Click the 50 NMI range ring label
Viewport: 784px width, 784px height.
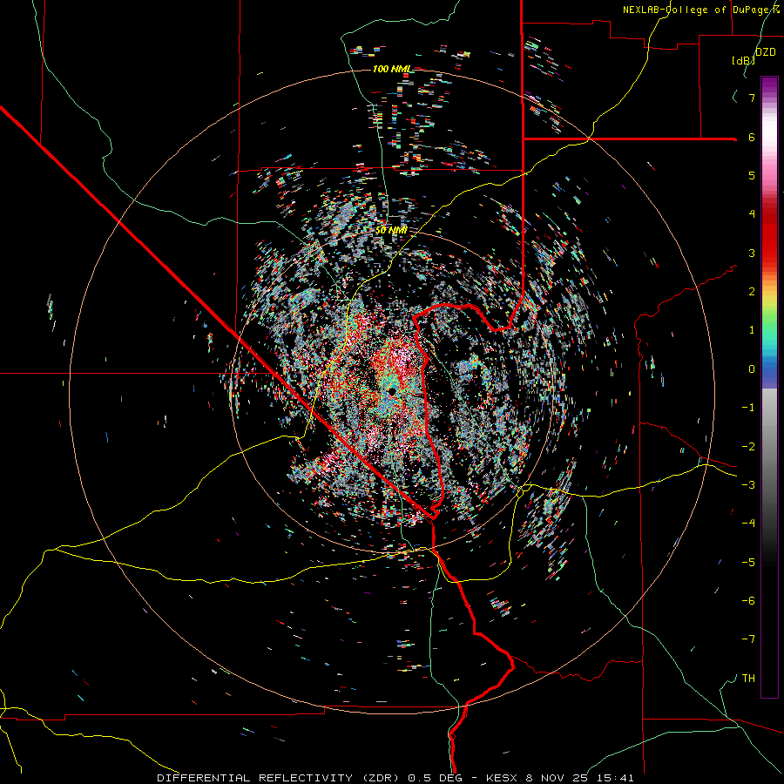pos(391,230)
